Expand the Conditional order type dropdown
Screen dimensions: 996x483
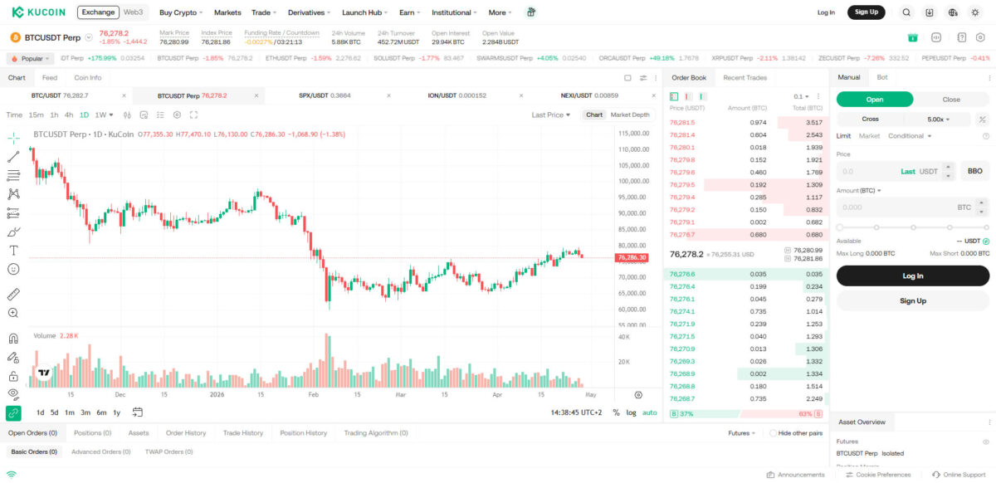click(x=910, y=136)
